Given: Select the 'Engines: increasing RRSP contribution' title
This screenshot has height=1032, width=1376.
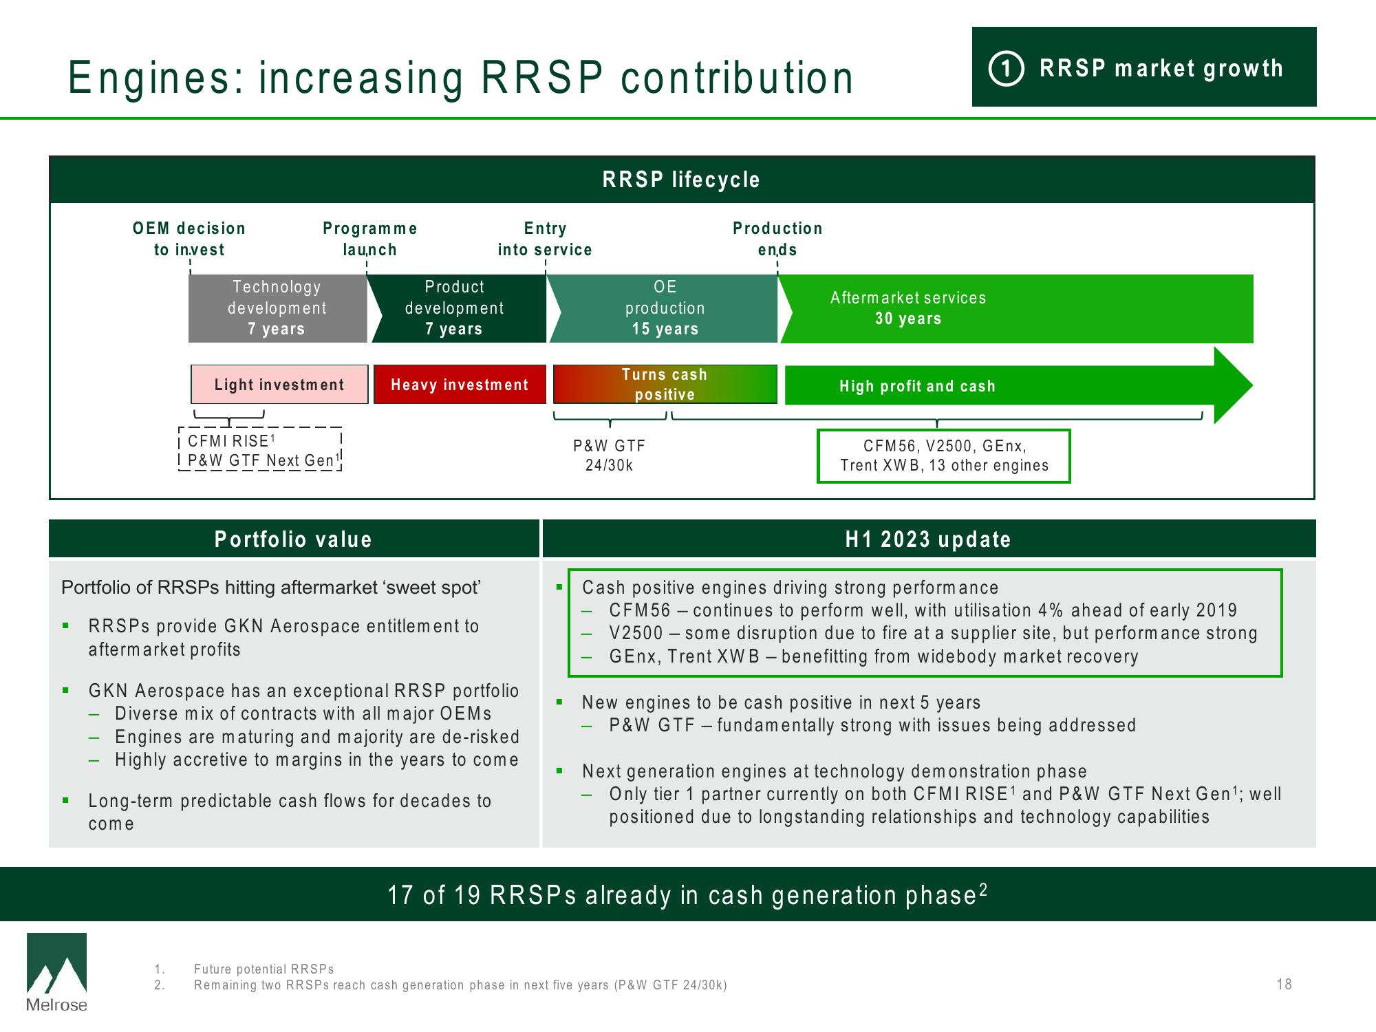Looking at the screenshot, I should pos(460,77).
